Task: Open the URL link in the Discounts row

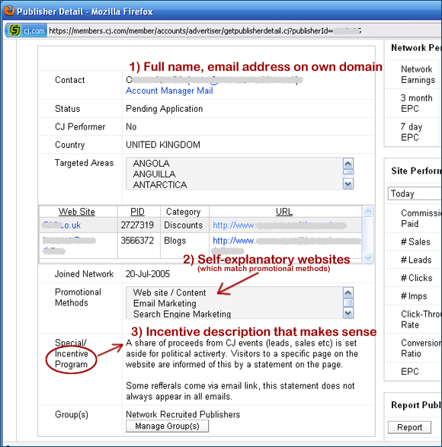Action: [280, 225]
